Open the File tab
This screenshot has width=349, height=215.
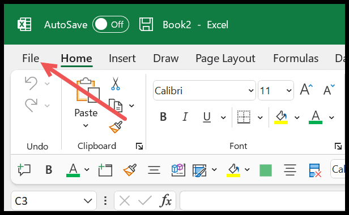pos(31,59)
